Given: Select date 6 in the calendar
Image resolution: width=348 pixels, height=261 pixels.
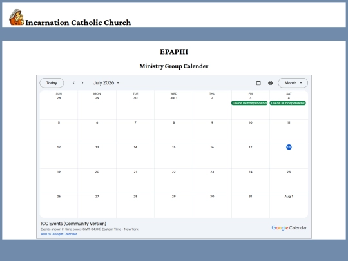Looking at the screenshot, I should (97, 122).
